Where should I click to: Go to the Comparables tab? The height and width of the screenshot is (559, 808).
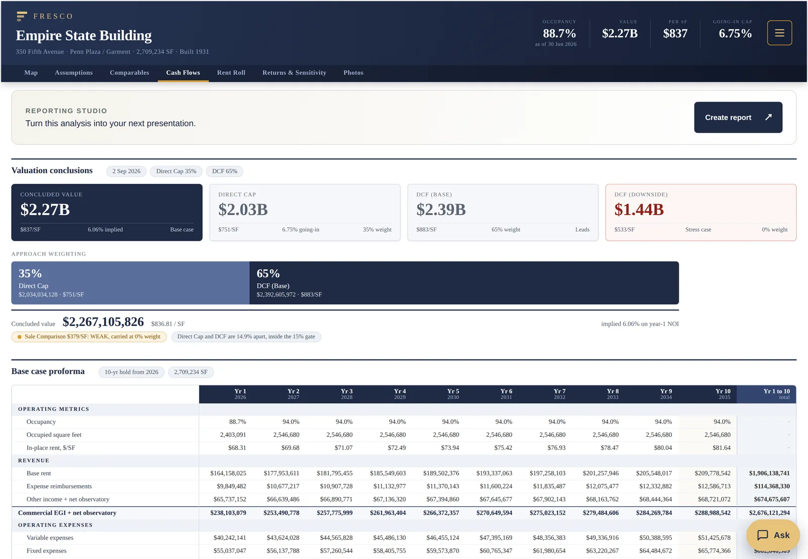pos(129,73)
